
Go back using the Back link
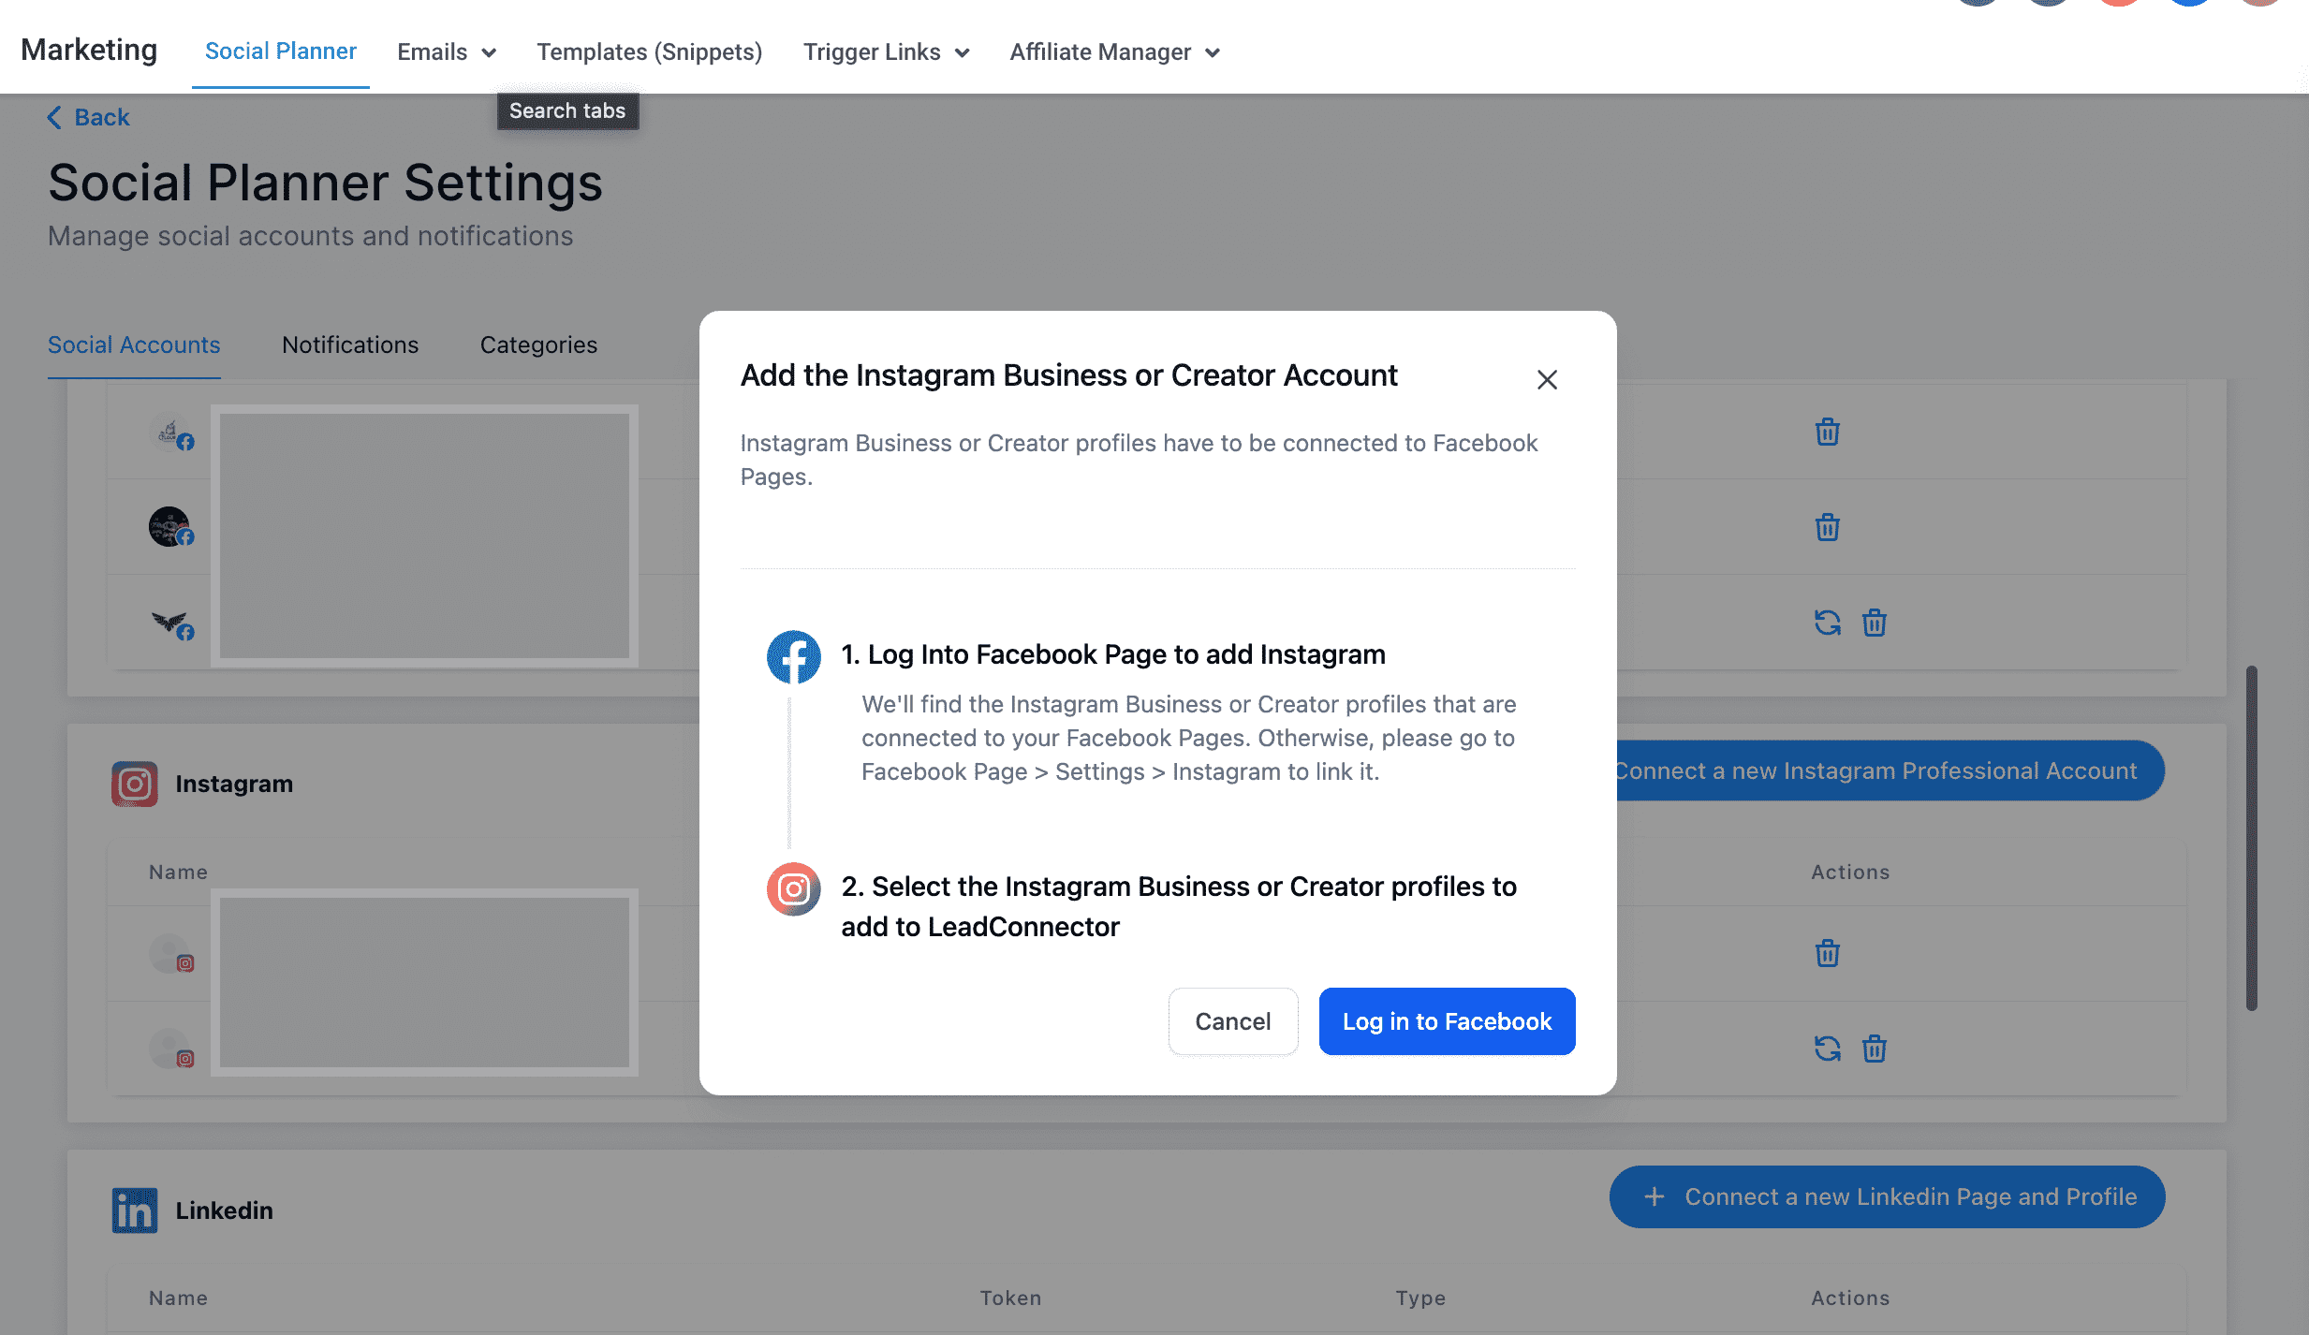click(x=89, y=117)
